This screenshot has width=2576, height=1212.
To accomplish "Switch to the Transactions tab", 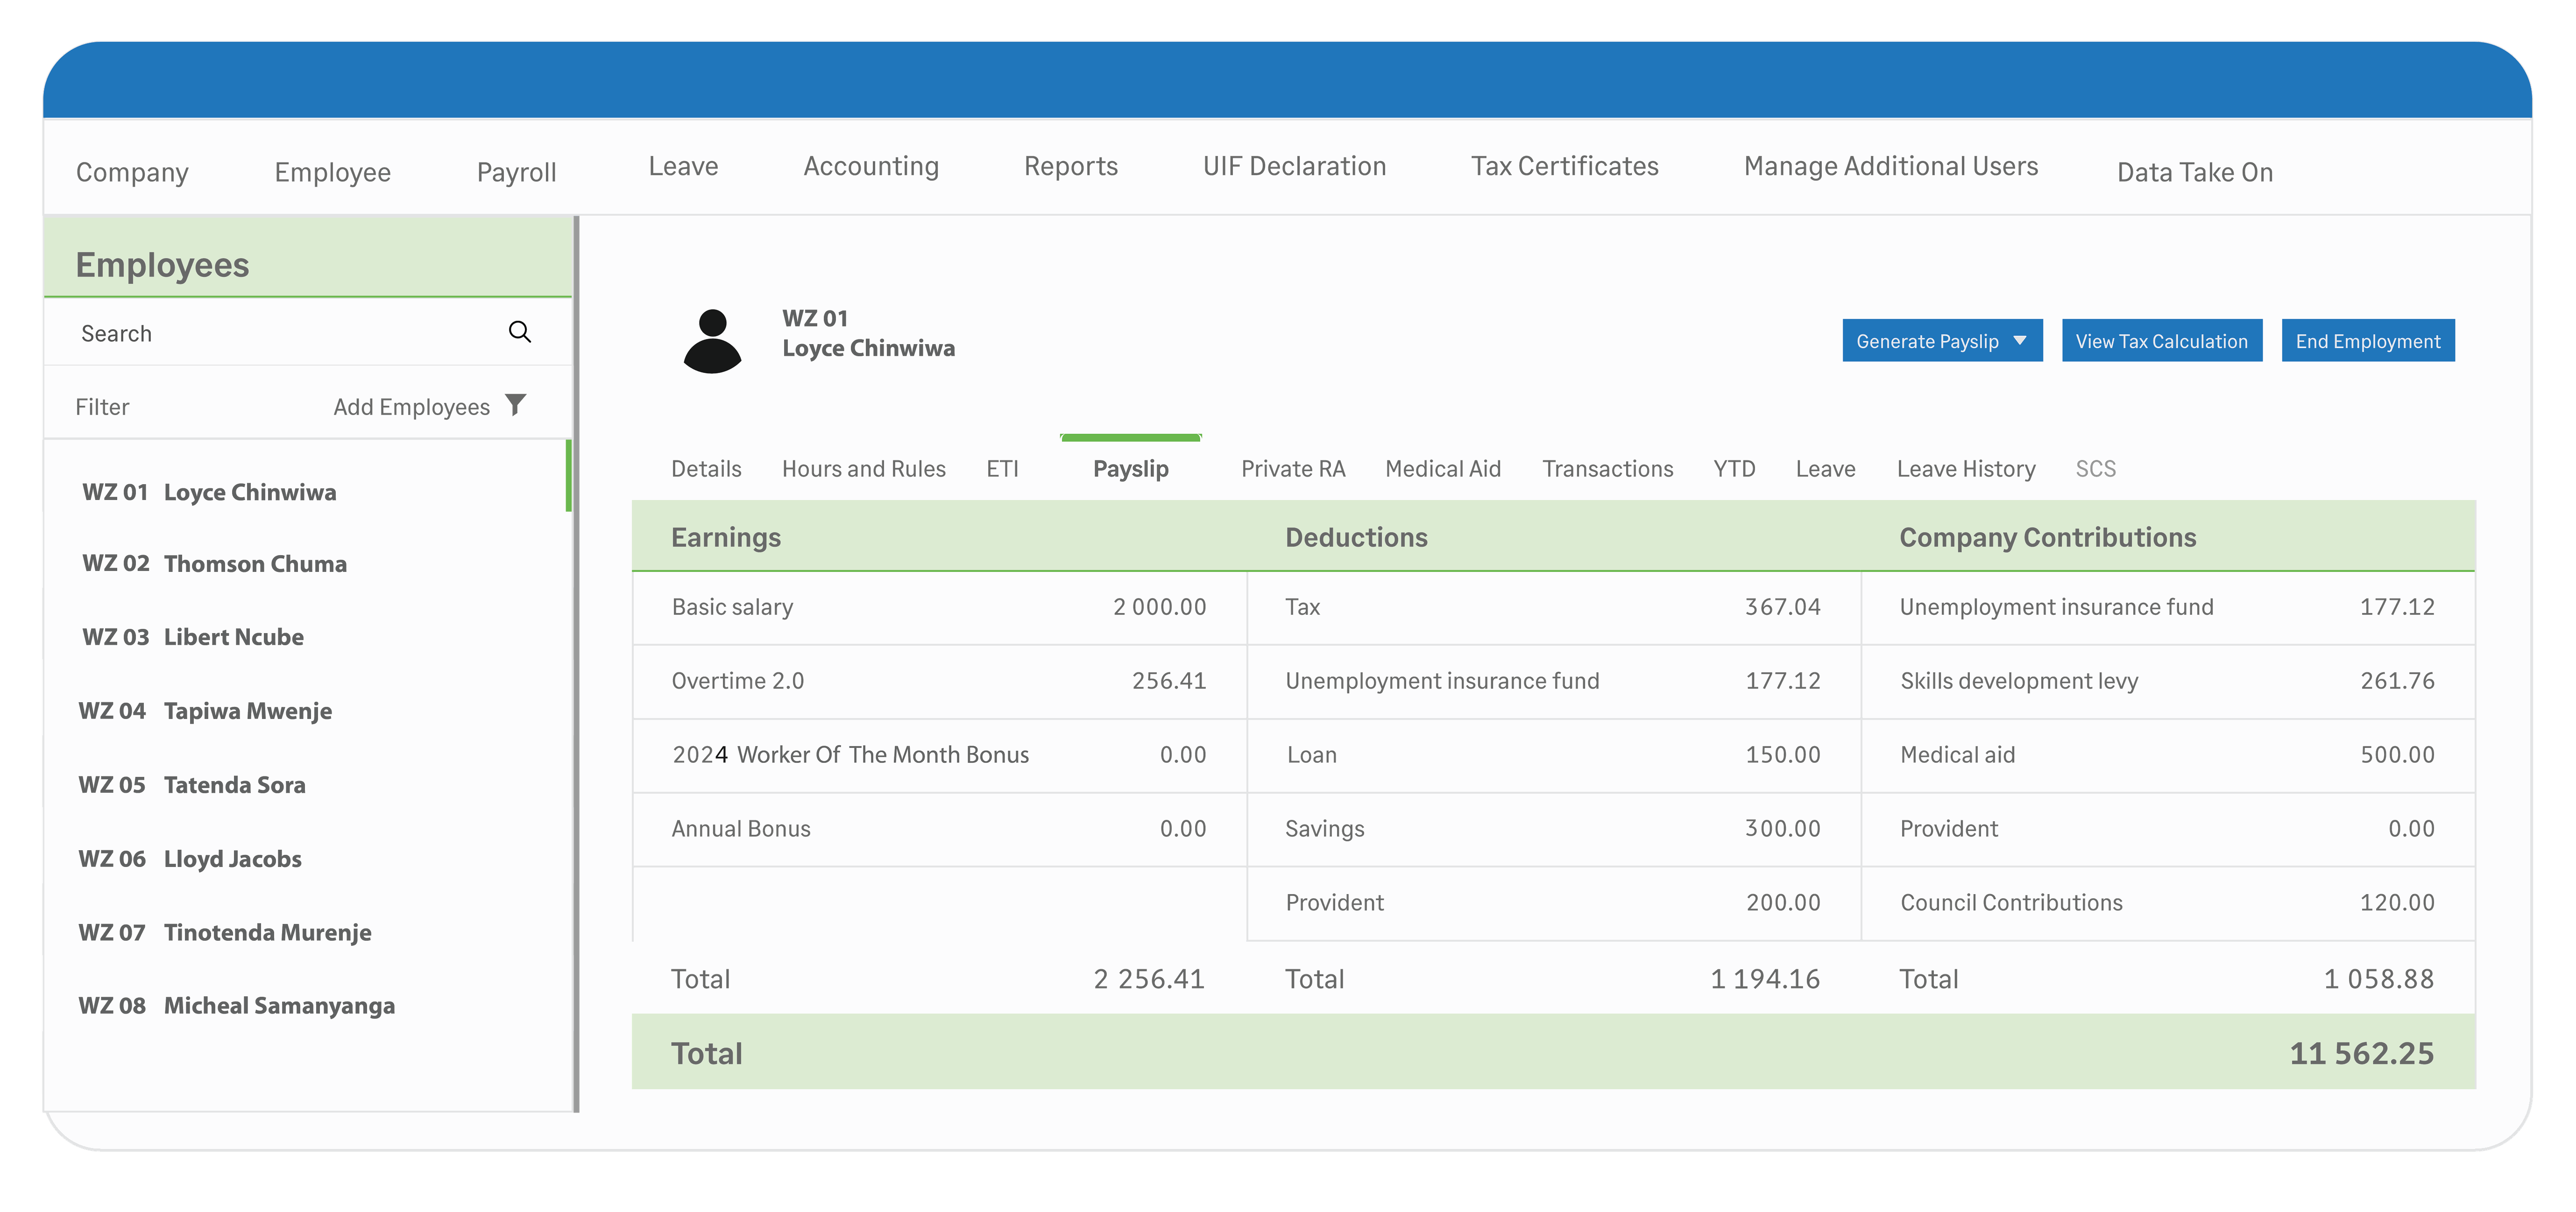I will point(1606,468).
